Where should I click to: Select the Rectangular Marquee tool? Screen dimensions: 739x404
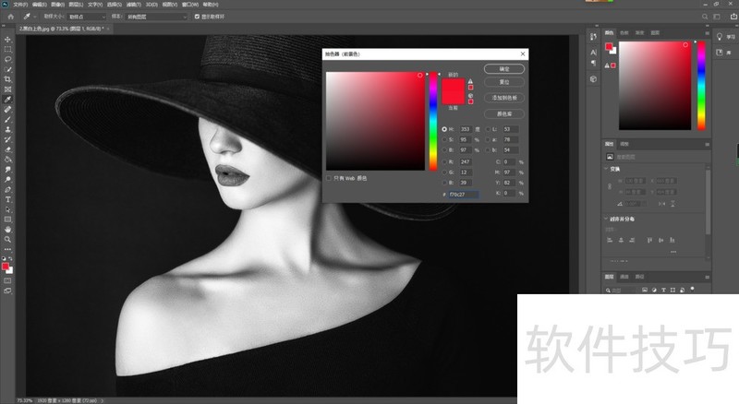[8, 49]
